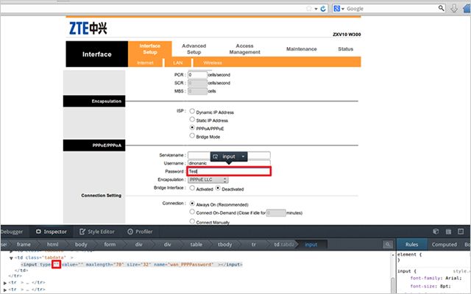Select the table breadcrumb

click(196, 245)
